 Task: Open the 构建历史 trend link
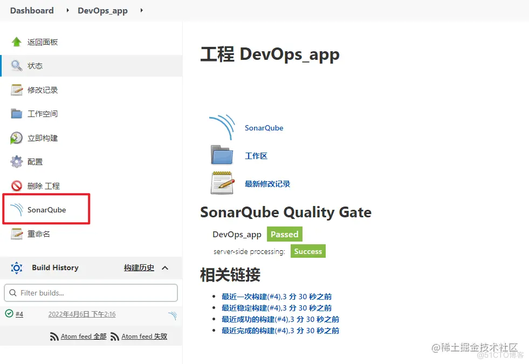click(x=139, y=268)
